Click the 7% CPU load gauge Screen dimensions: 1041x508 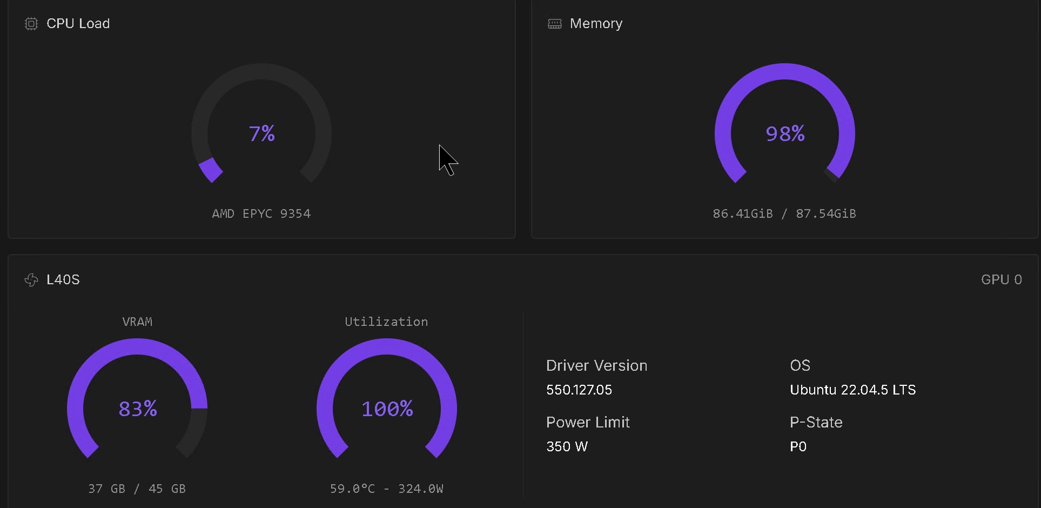click(x=261, y=133)
